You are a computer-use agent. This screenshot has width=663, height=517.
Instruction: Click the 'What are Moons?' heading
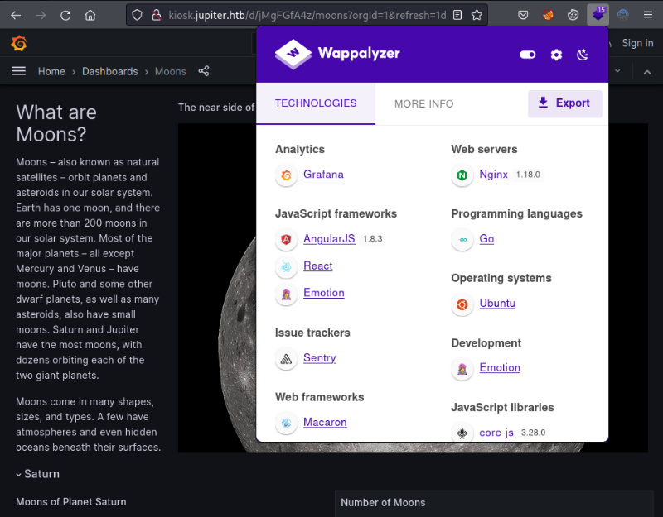click(x=56, y=123)
